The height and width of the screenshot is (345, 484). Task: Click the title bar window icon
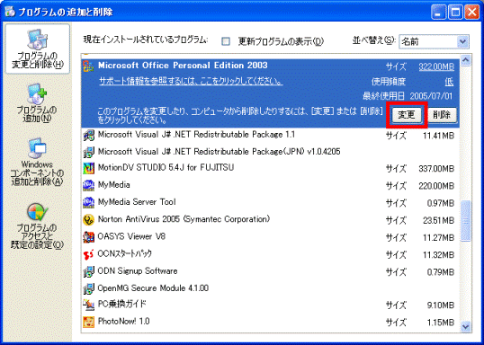point(10,12)
